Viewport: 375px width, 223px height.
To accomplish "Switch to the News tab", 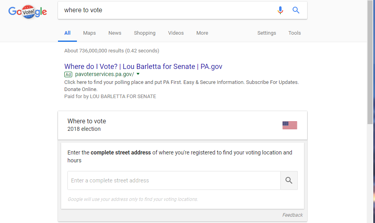I will [x=115, y=33].
